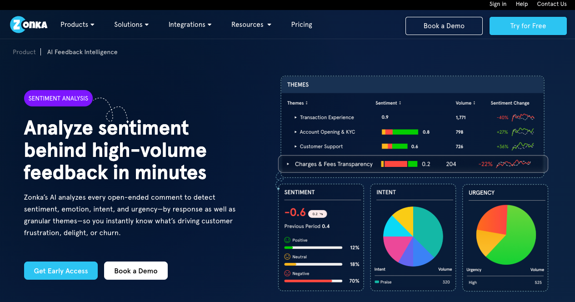This screenshot has height=302, width=575.
Task: Click the Charges & Fees Transparency sentiment bar
Action: (x=399, y=164)
